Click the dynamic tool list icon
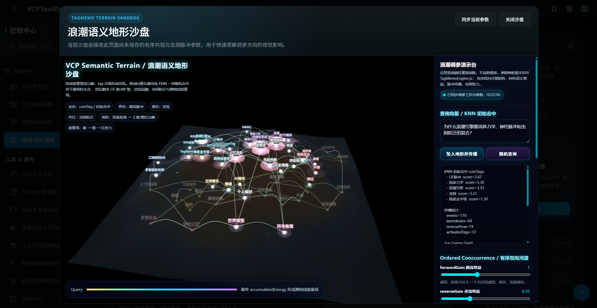Screen dimensions: 597x308 tap(13, 174)
